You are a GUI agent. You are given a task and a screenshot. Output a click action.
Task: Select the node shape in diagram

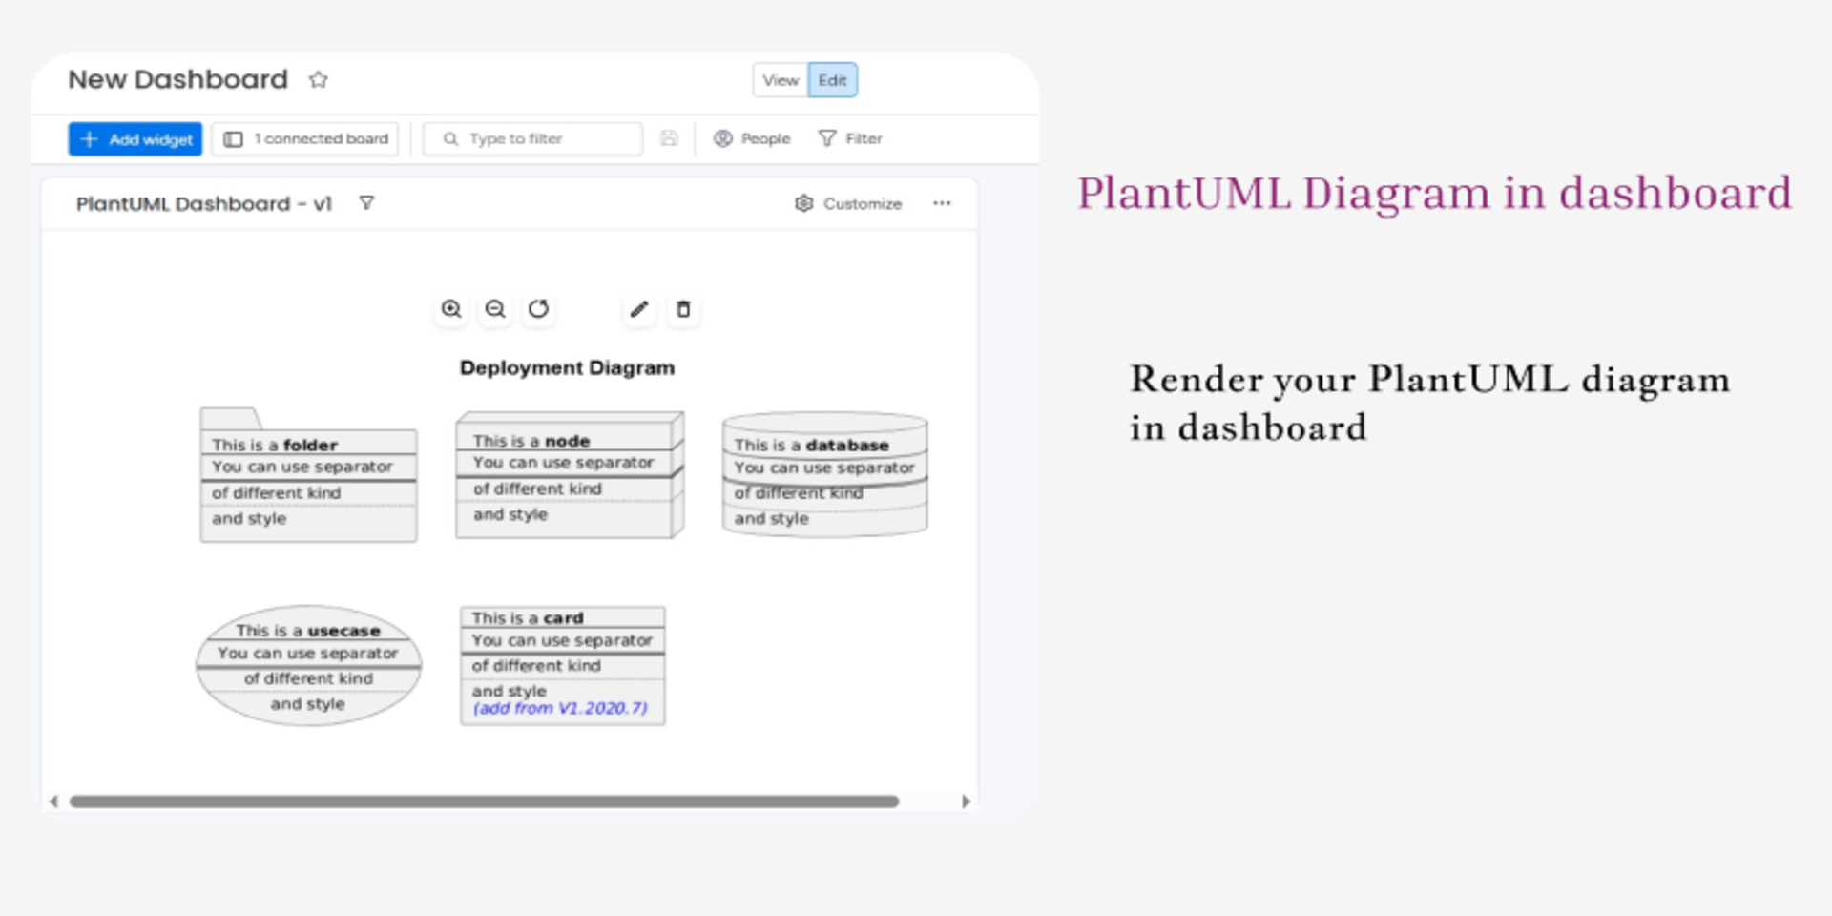570,475
